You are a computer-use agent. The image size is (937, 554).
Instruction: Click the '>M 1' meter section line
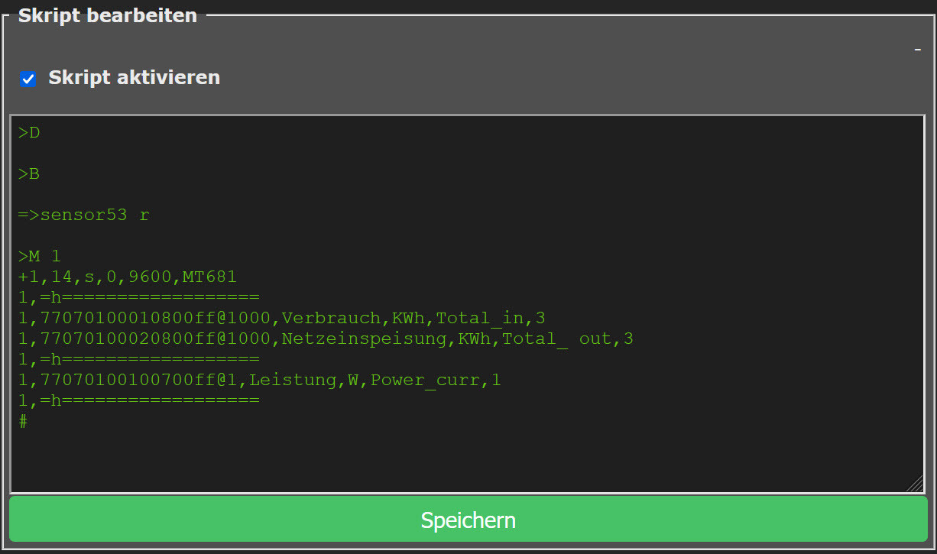point(40,257)
